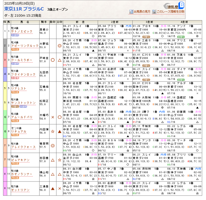This screenshot has height=200, width=206.
Task: Open horse page for アビーリングルック
Action: click(x=25, y=46)
